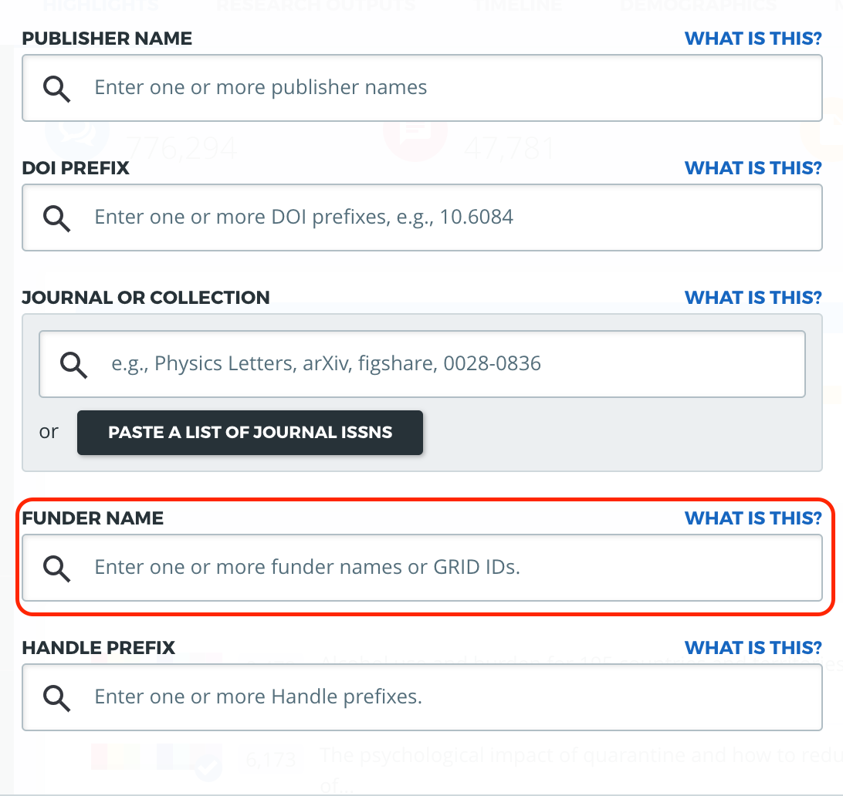Focus the DOI prefixes input field
843x796 pixels.
[x=455, y=218]
